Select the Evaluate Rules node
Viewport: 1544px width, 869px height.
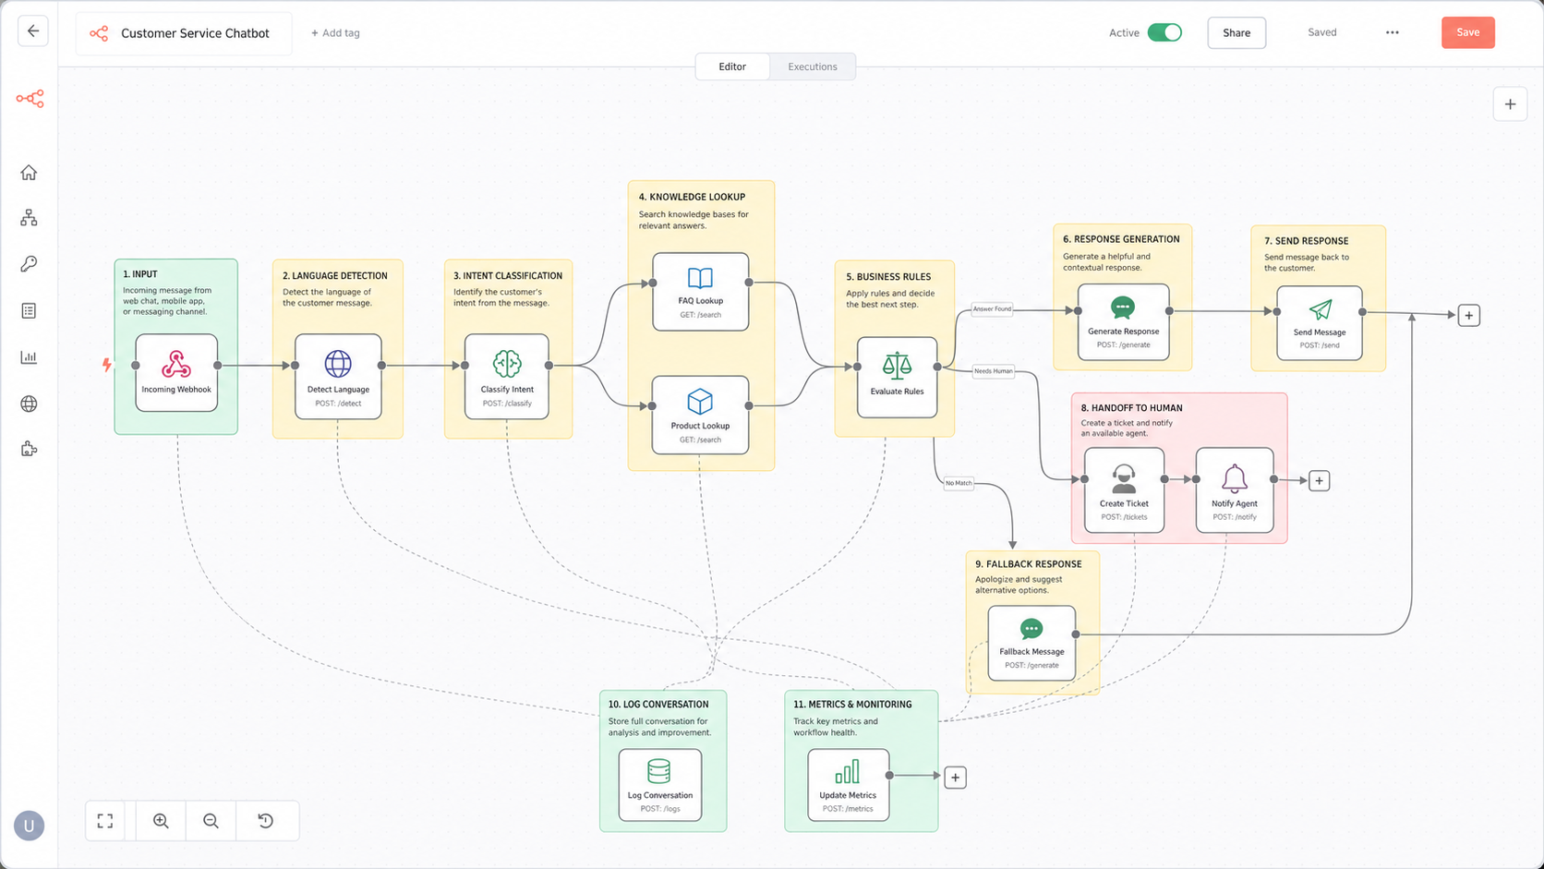click(x=898, y=377)
